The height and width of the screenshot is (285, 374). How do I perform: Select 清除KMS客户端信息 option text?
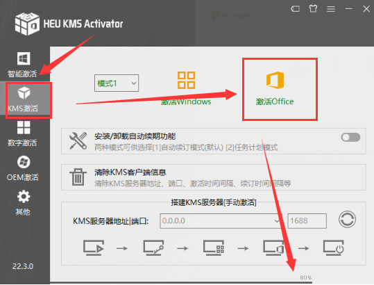[x=130, y=172]
